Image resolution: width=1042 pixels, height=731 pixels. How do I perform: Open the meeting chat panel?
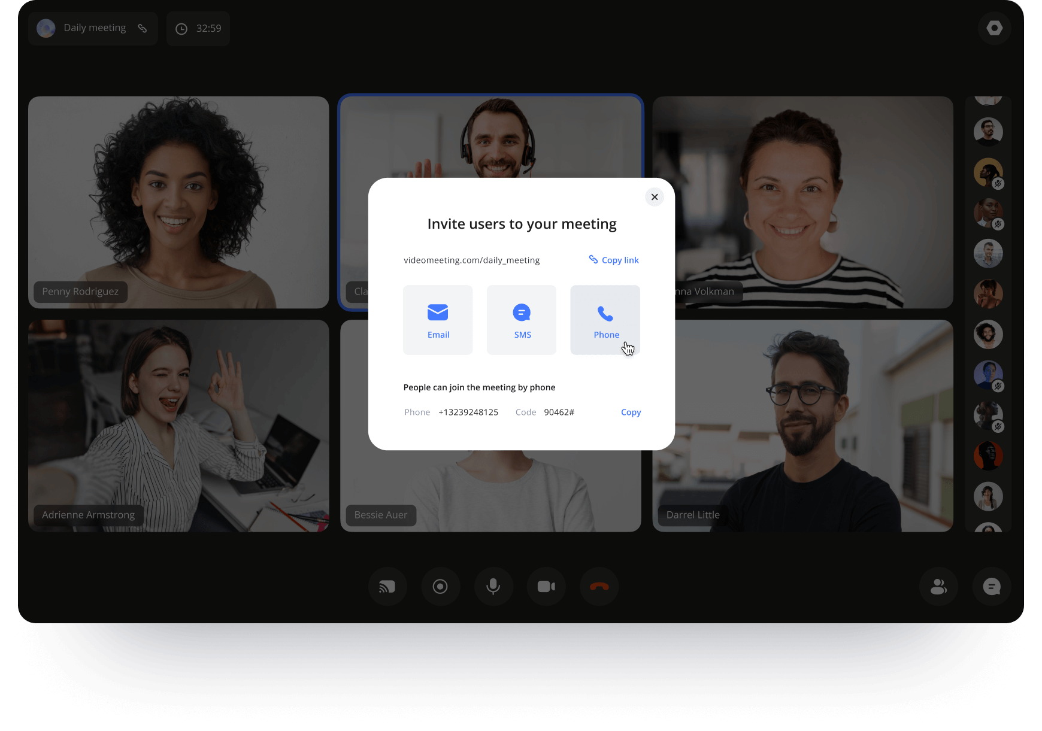[992, 587]
